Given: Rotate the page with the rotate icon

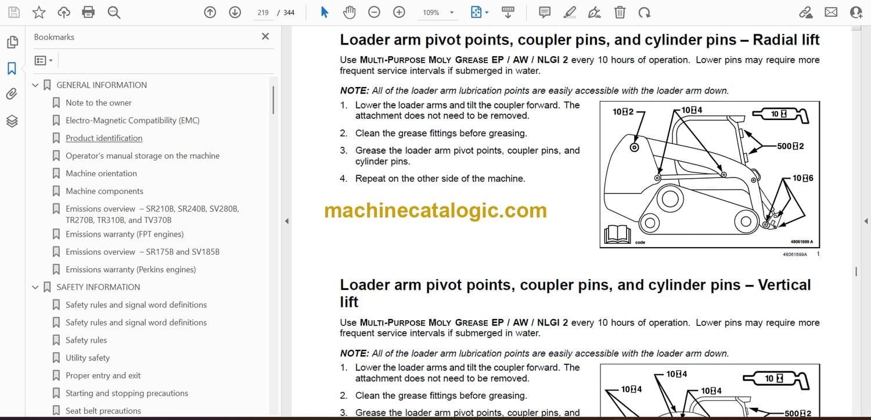Looking at the screenshot, I should 644,12.
